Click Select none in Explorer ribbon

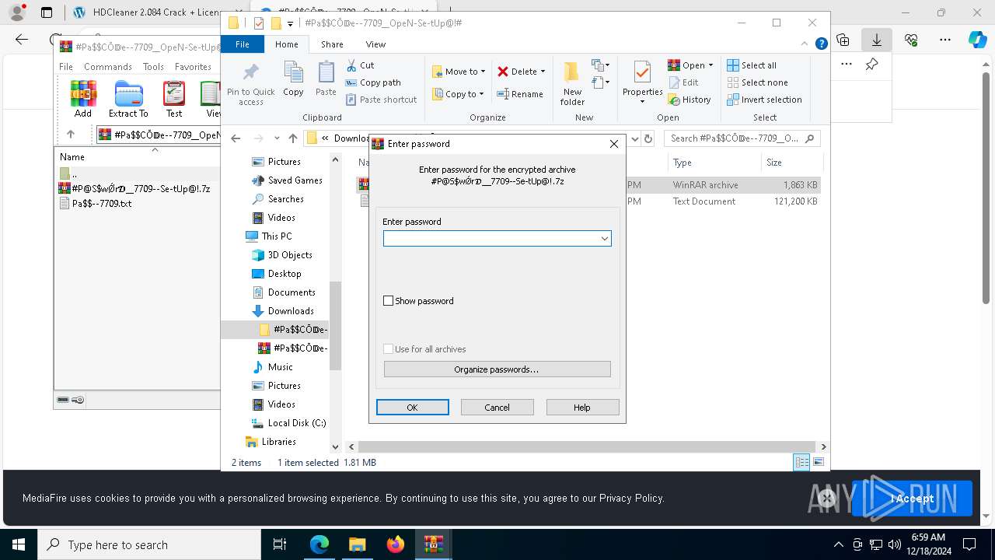(757, 82)
